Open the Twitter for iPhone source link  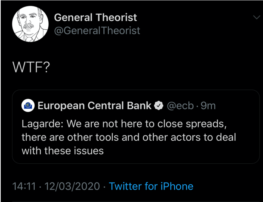coord(151,186)
